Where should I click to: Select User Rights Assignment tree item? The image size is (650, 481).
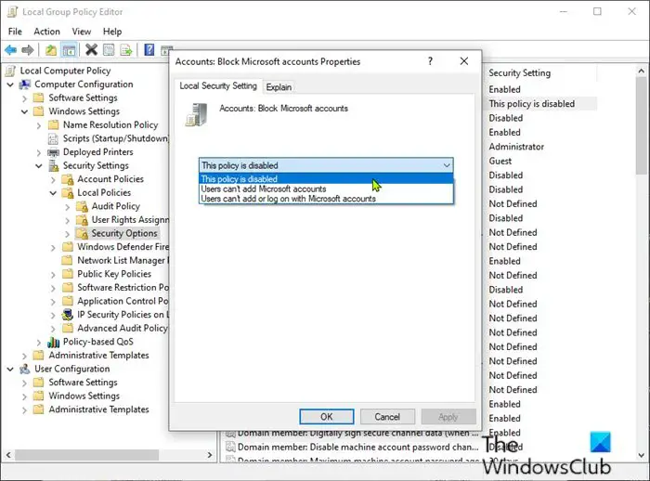point(130,220)
